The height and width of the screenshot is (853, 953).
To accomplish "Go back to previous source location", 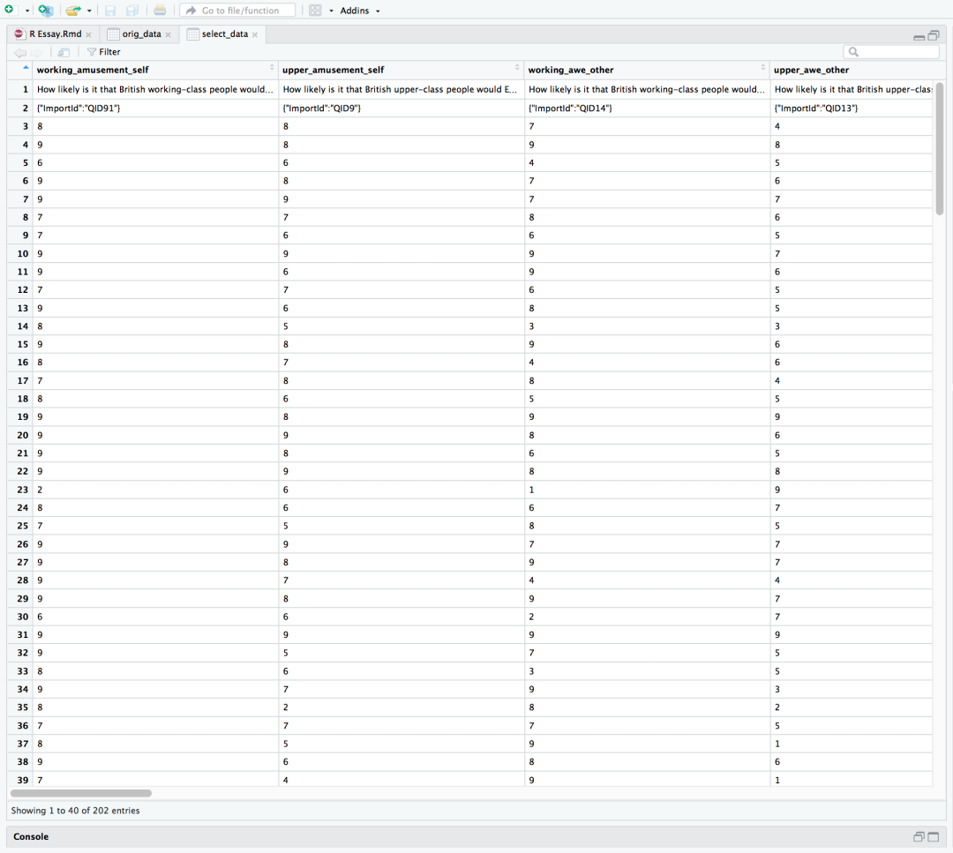I will [20, 52].
